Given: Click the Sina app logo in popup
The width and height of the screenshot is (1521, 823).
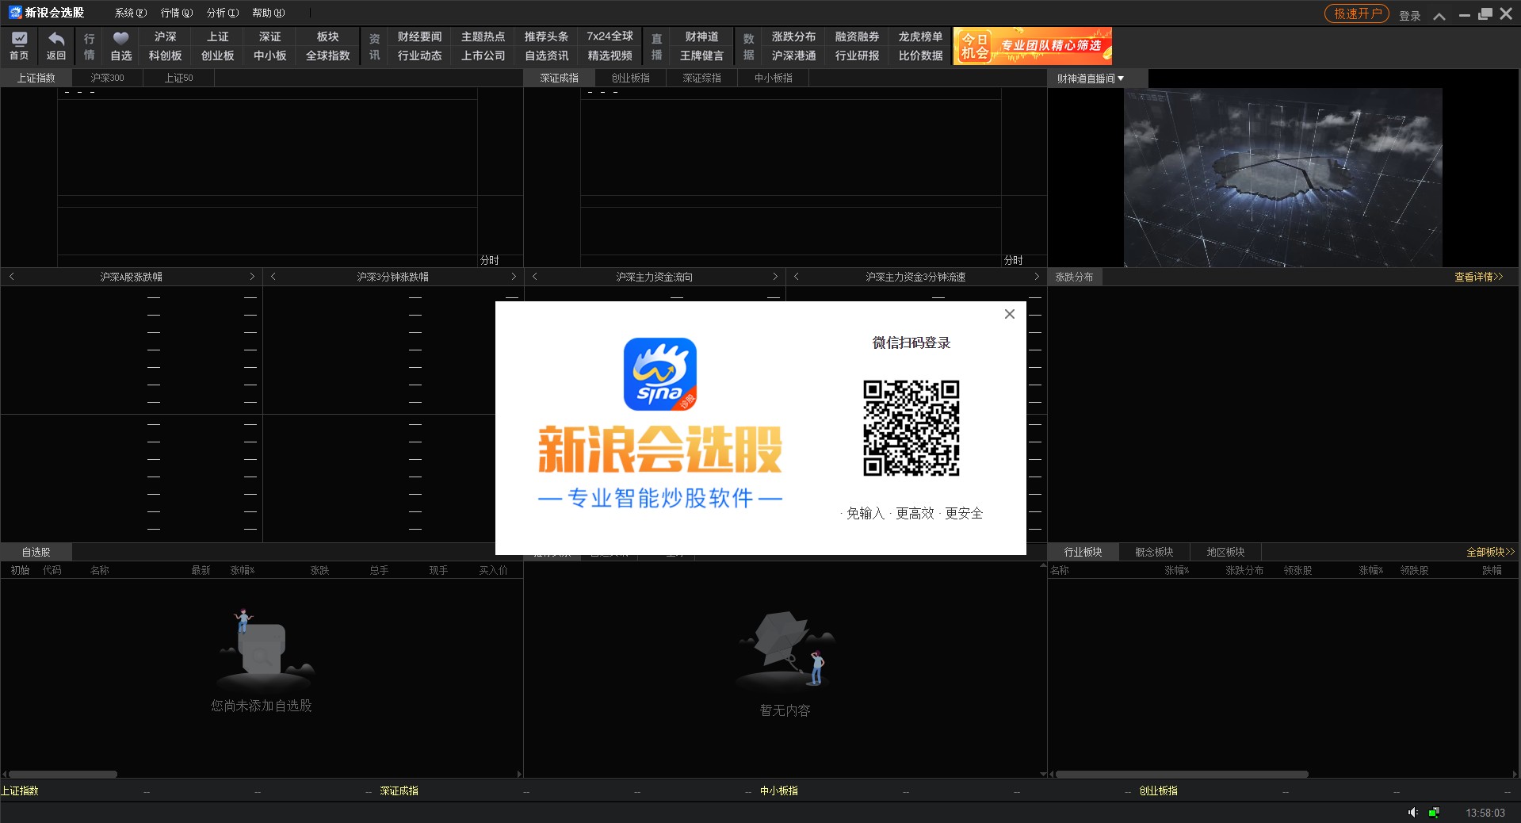Looking at the screenshot, I should (x=659, y=374).
